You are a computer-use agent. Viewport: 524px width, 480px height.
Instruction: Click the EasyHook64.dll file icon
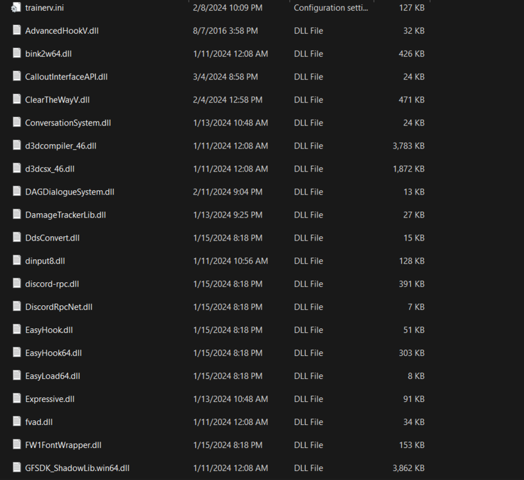pyautogui.click(x=16, y=353)
